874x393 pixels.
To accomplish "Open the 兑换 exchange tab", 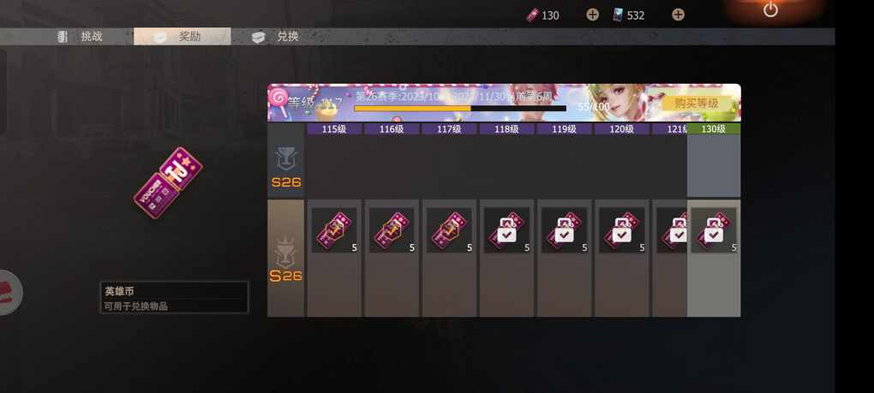I will click(x=275, y=37).
